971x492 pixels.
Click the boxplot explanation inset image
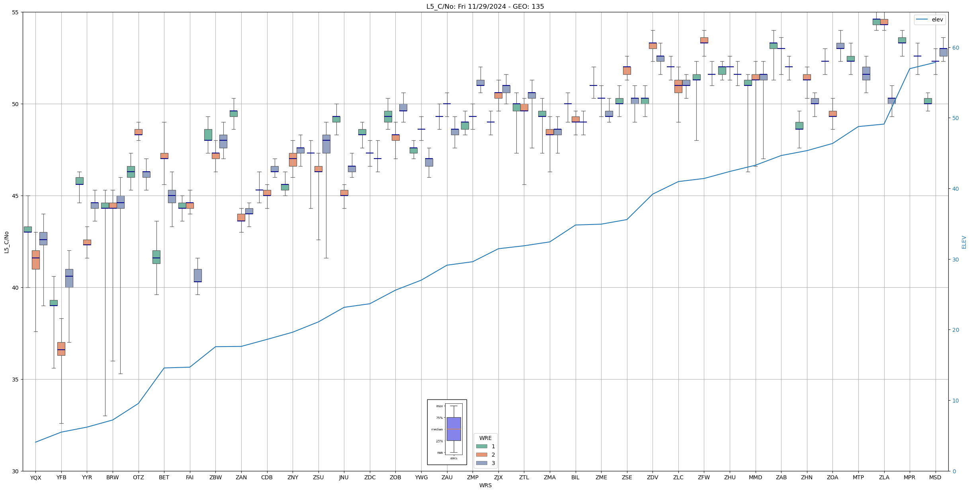point(447,432)
